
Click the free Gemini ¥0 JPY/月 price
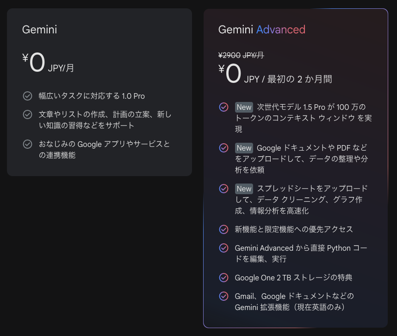(x=48, y=64)
